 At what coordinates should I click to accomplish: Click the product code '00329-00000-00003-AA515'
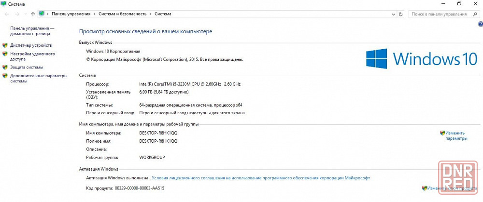click(139, 188)
